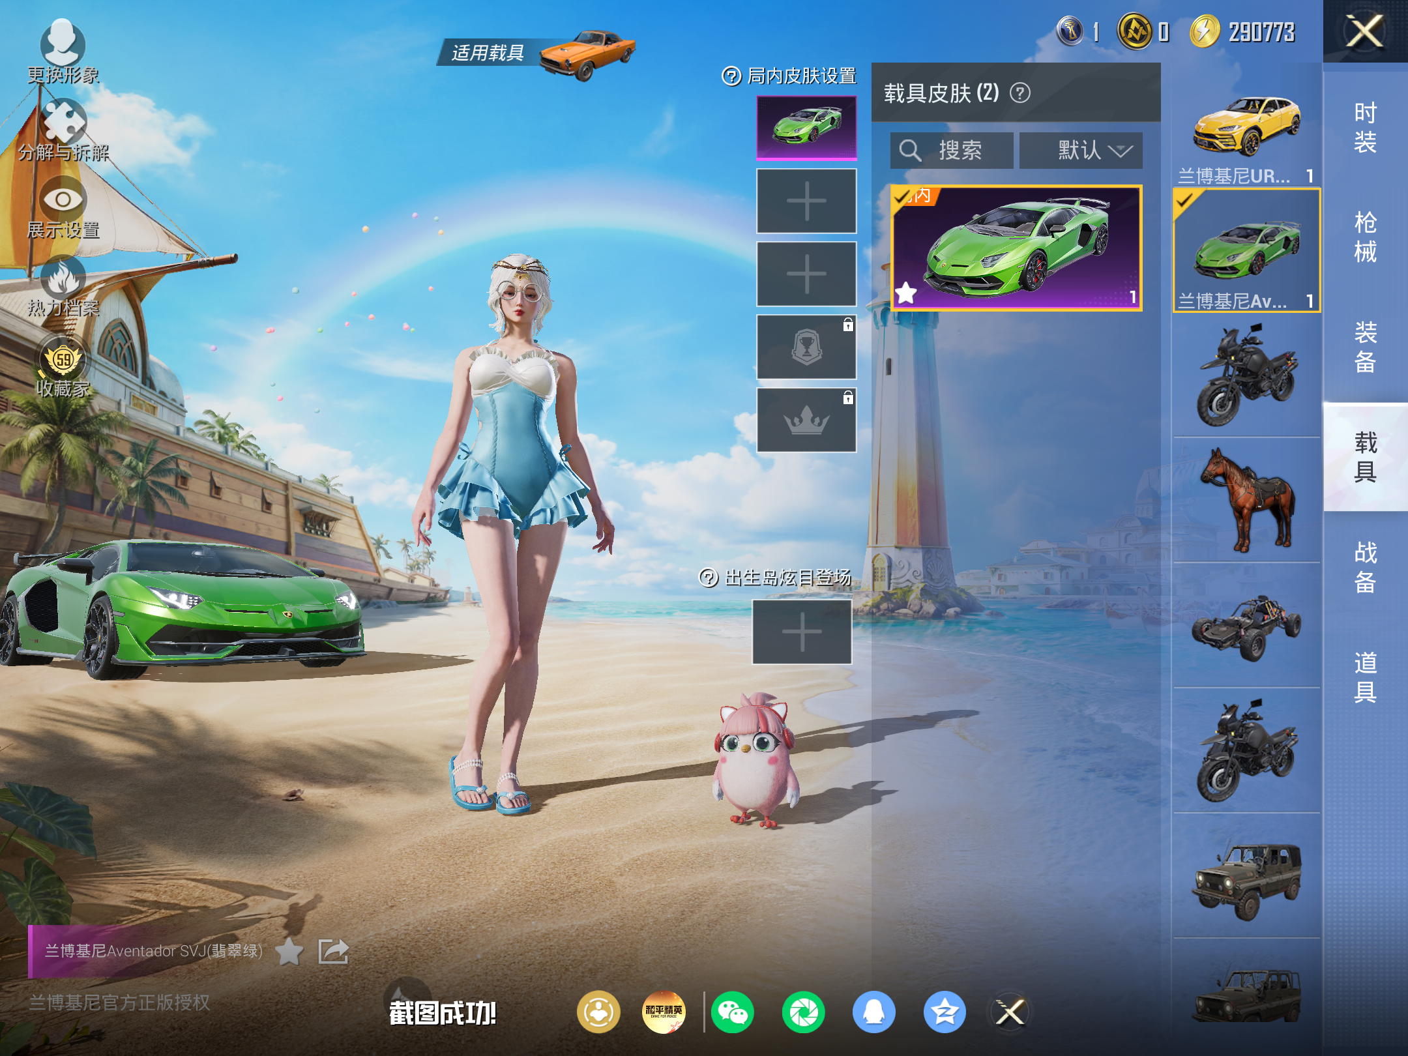Image resolution: width=1408 pixels, height=1056 pixels.
Task: Share screenshot to WeChat
Action: tap(733, 1012)
